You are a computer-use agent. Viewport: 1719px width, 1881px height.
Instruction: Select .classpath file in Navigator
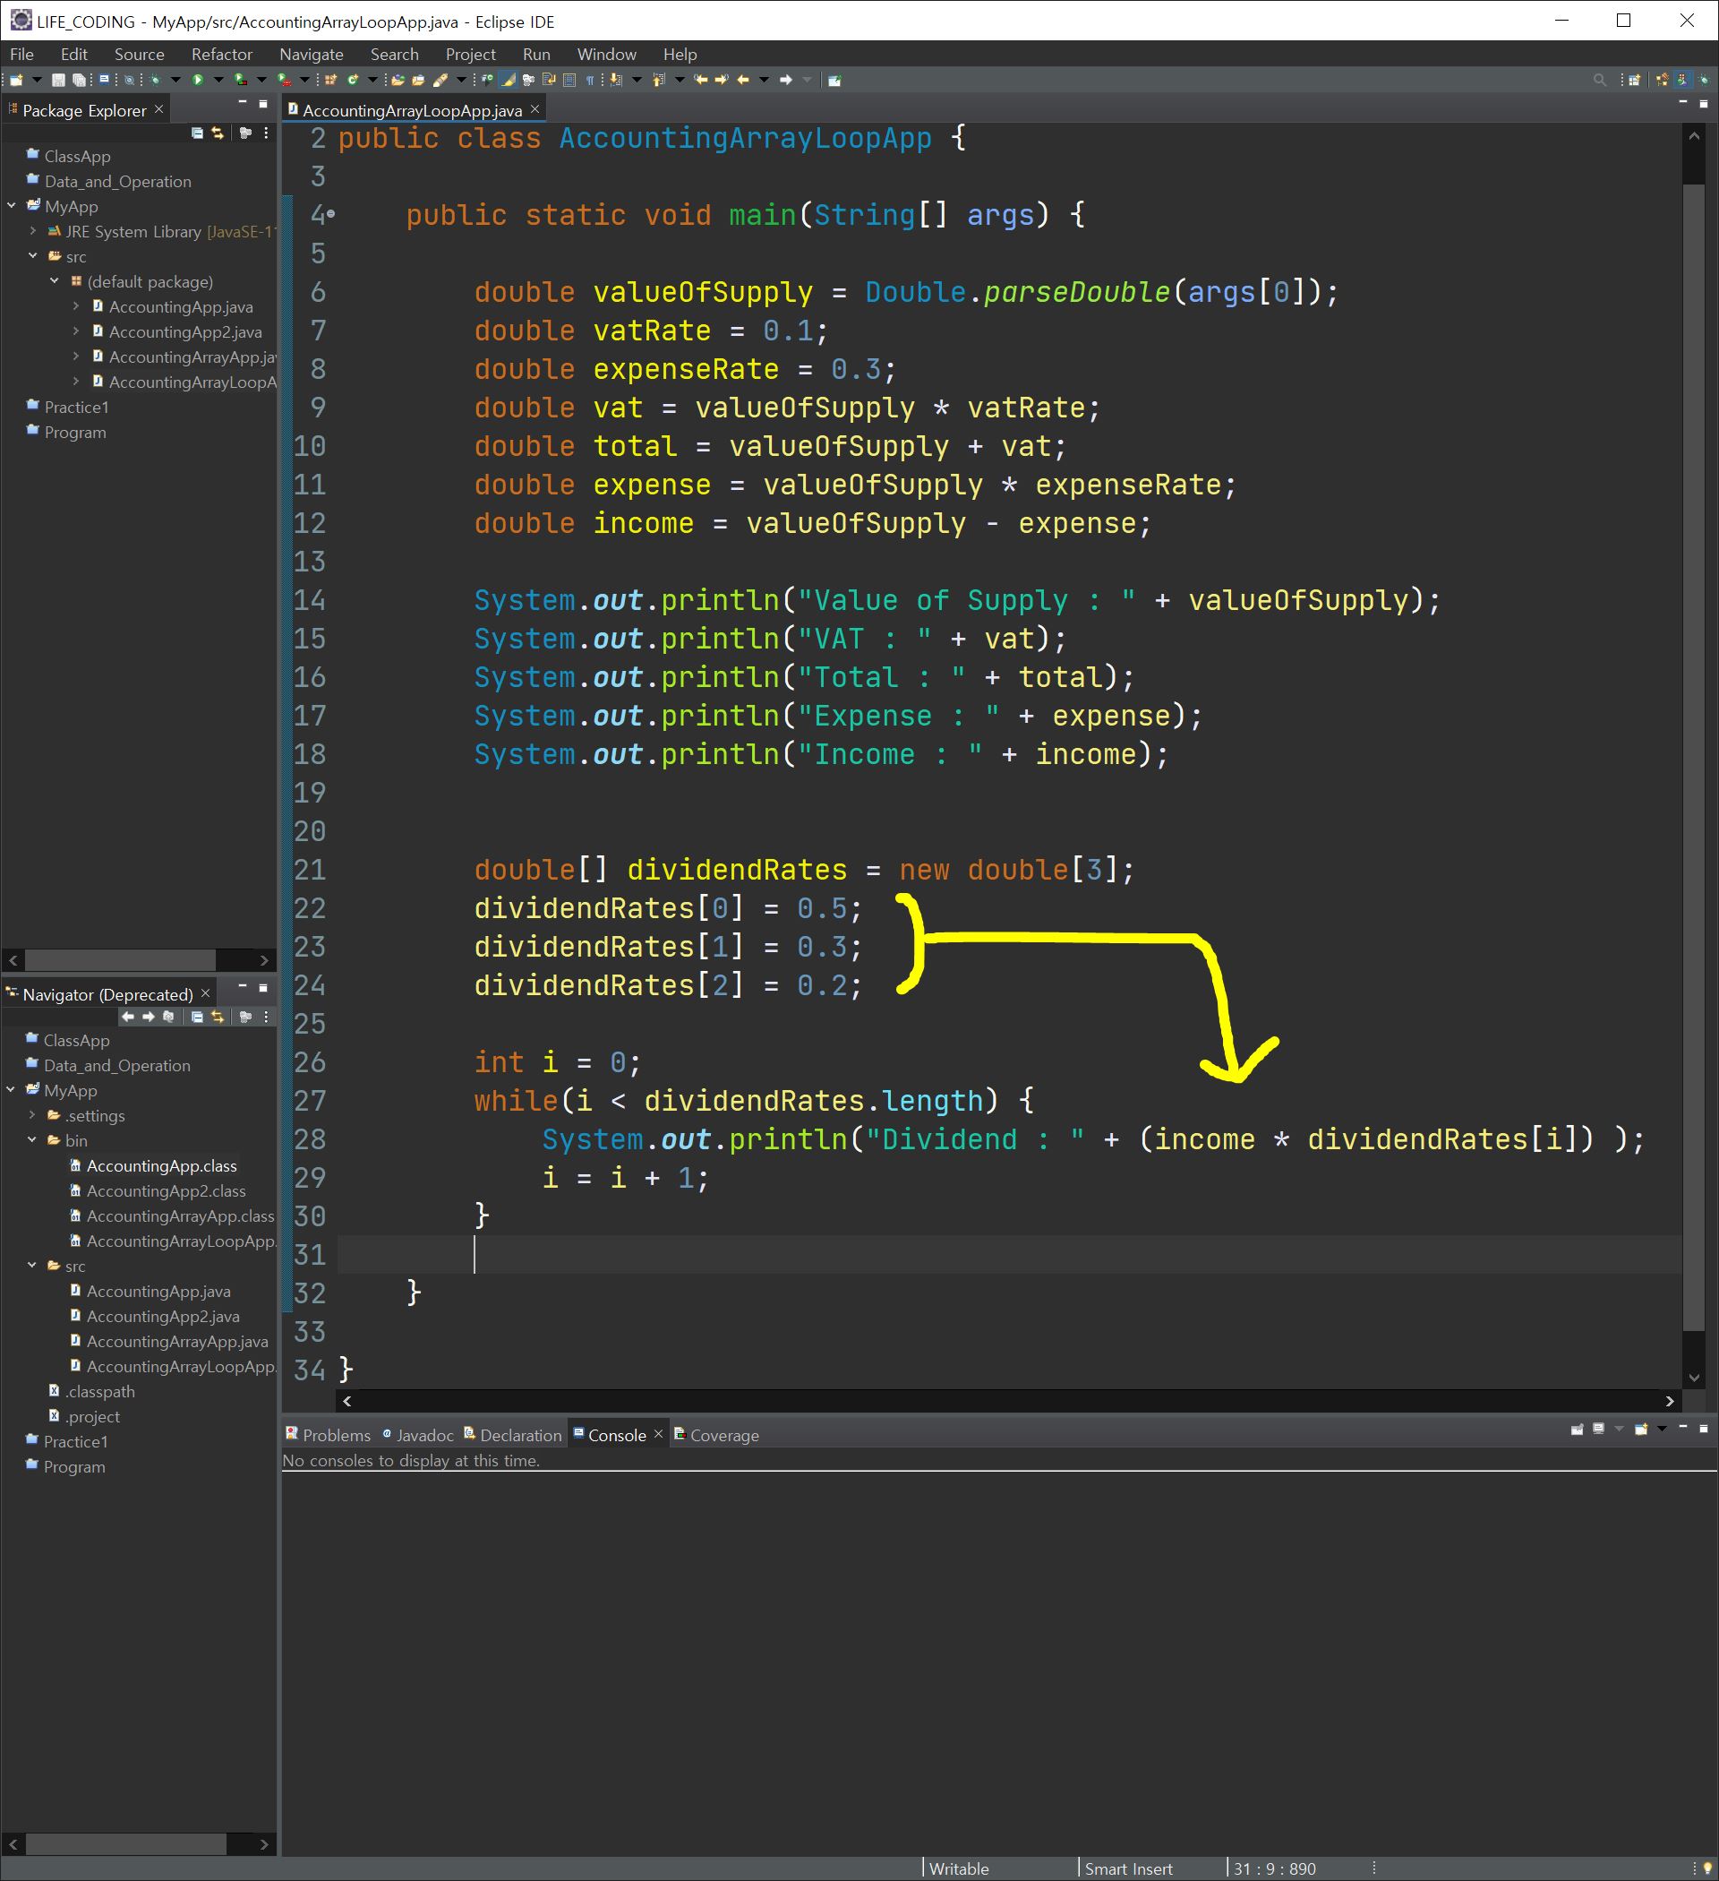tap(99, 1391)
